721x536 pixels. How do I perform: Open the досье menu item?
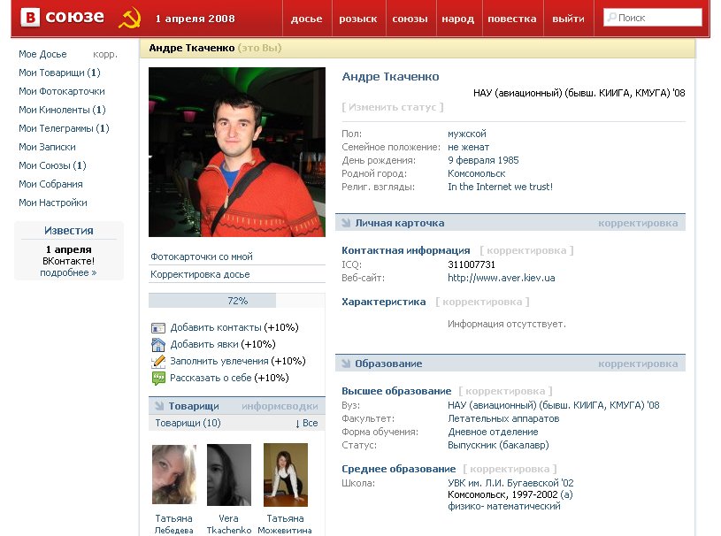pos(306,19)
